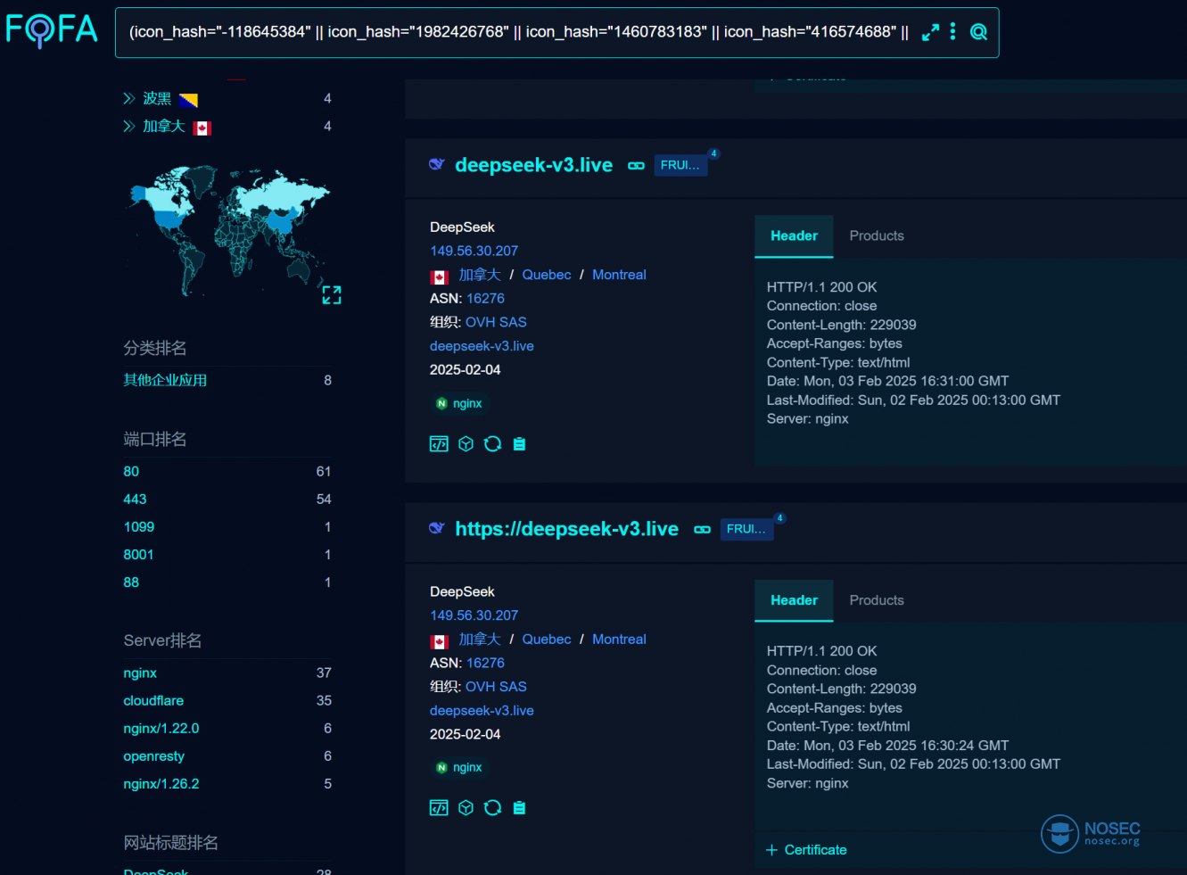Click FRUI... tag on first result

click(680, 165)
